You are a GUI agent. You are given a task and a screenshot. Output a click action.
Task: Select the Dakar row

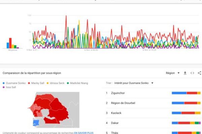point(153,123)
